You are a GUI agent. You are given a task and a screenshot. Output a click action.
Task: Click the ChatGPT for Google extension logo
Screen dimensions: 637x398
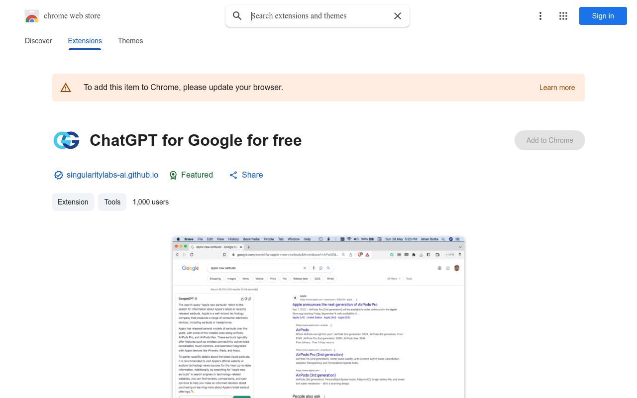click(x=67, y=140)
